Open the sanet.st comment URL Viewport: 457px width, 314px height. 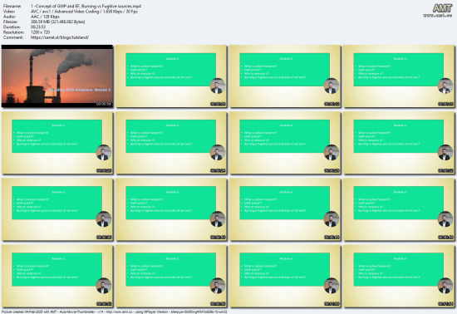tap(60, 37)
